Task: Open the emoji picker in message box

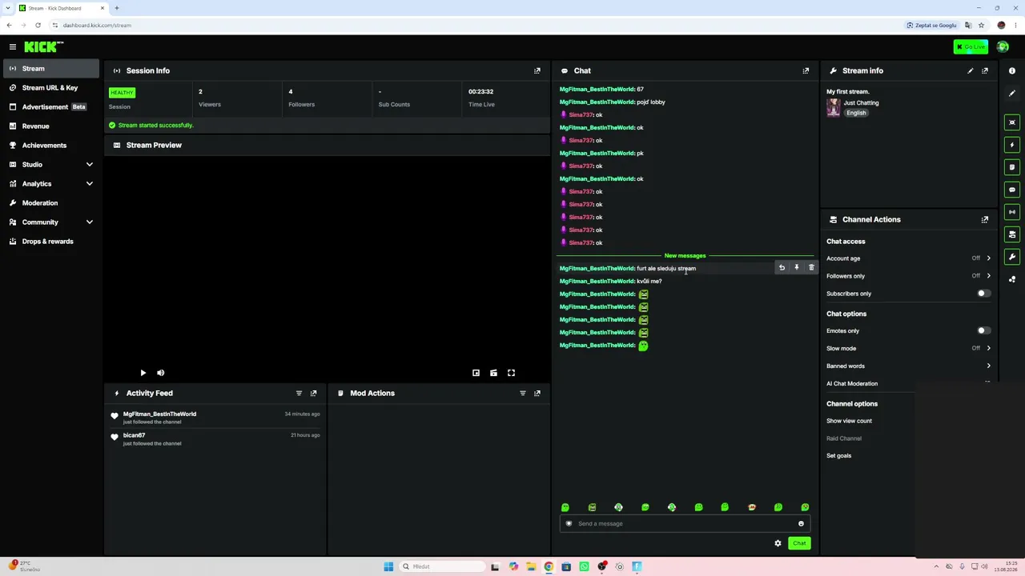Action: point(801,524)
